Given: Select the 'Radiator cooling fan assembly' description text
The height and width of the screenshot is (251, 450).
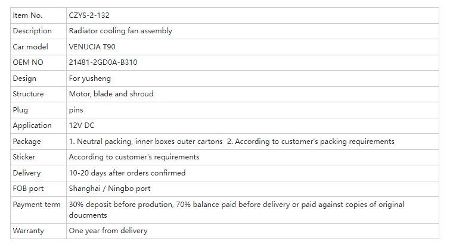Looking at the screenshot, I should coord(120,31).
